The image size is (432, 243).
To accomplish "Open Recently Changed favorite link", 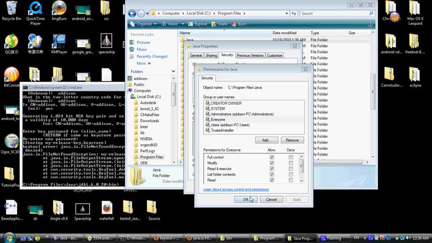I will tap(152, 56).
